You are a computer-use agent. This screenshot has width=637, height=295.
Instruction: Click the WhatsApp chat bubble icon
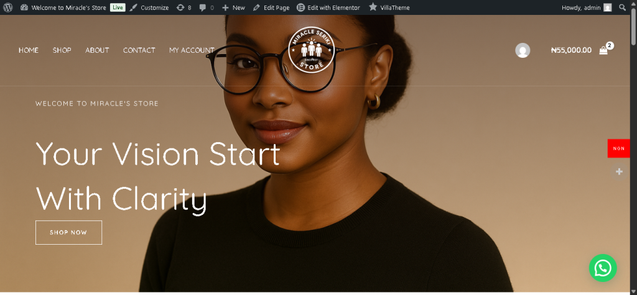[603, 268]
